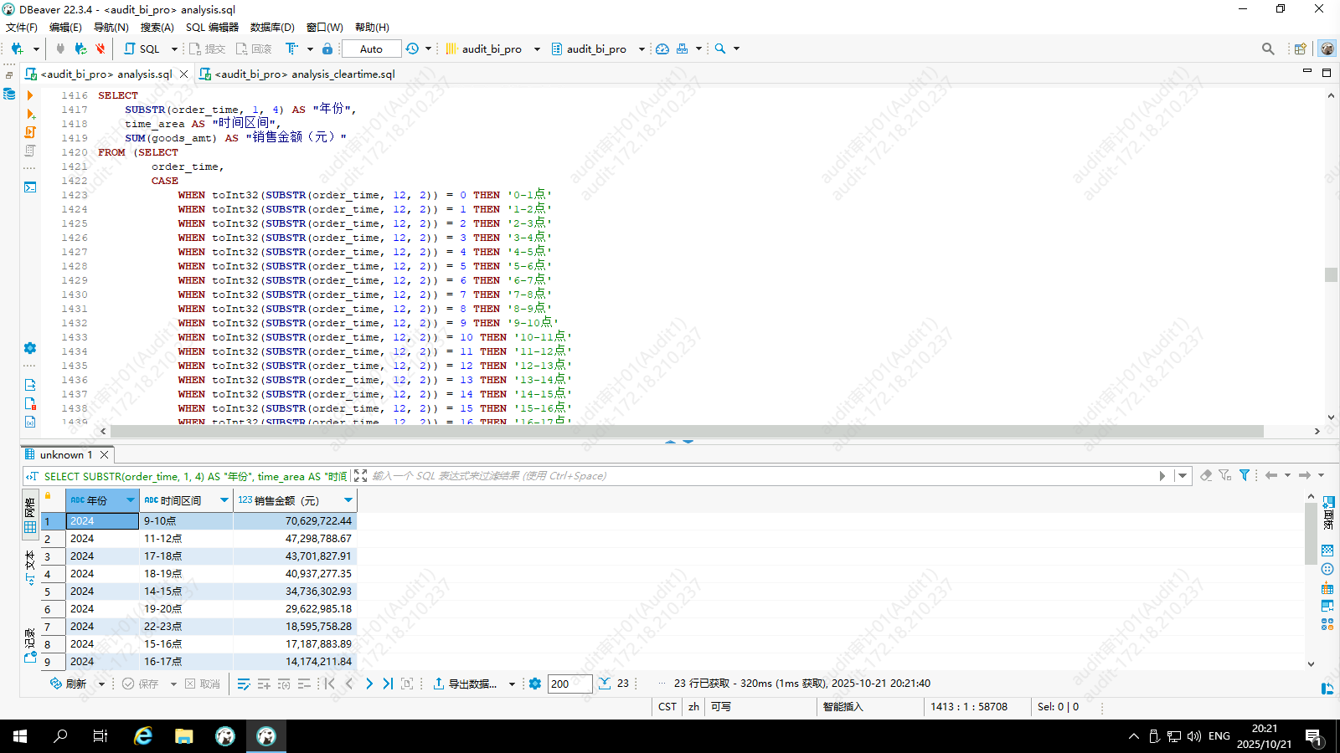1340x753 pixels.
Task: Click the search magnifier in toolbar
Action: [720, 49]
